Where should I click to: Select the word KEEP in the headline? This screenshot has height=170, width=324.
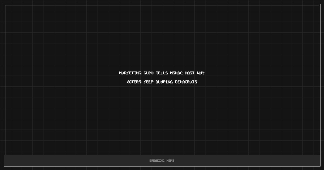click(x=148, y=82)
